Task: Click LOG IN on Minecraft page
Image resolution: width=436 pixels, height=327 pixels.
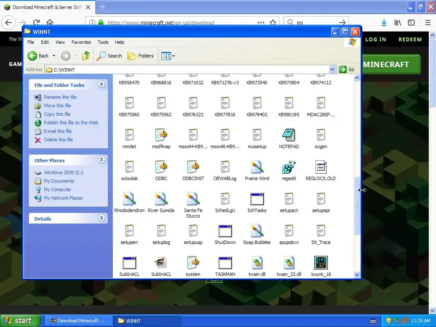Action: 376,40
